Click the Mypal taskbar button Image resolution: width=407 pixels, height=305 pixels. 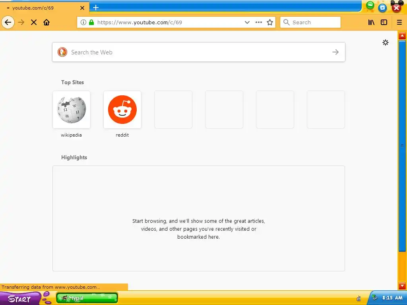point(87,298)
